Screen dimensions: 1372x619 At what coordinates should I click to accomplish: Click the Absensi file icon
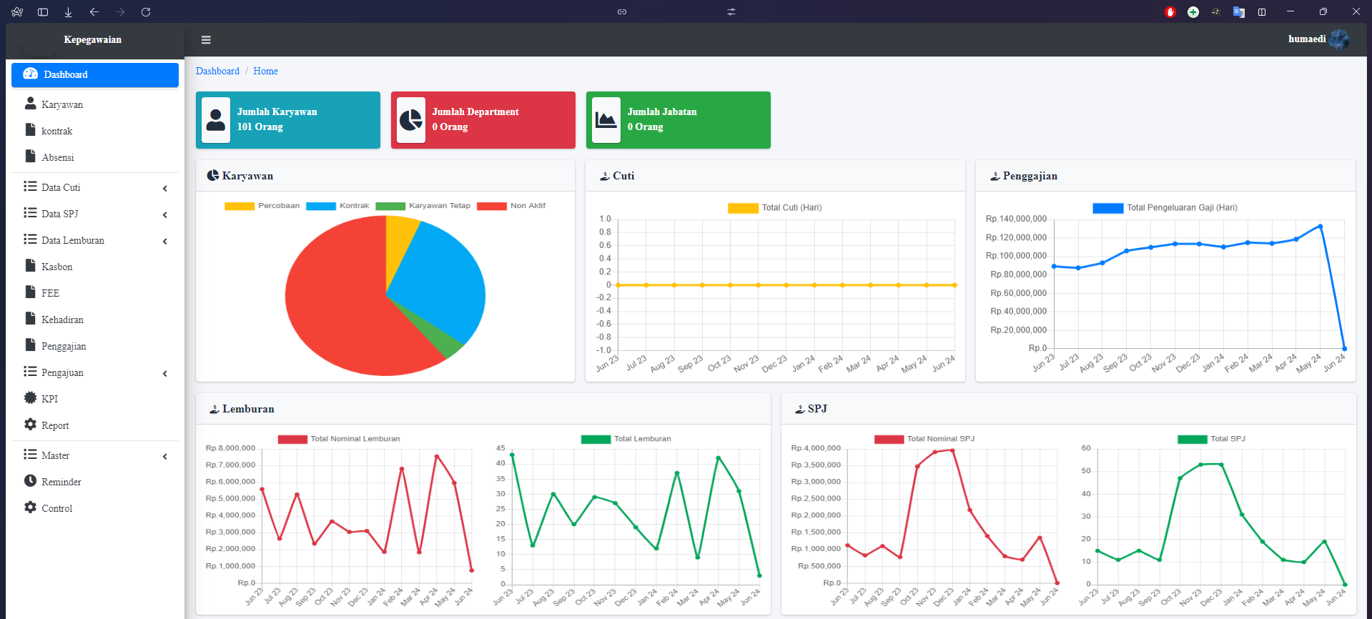(30, 156)
